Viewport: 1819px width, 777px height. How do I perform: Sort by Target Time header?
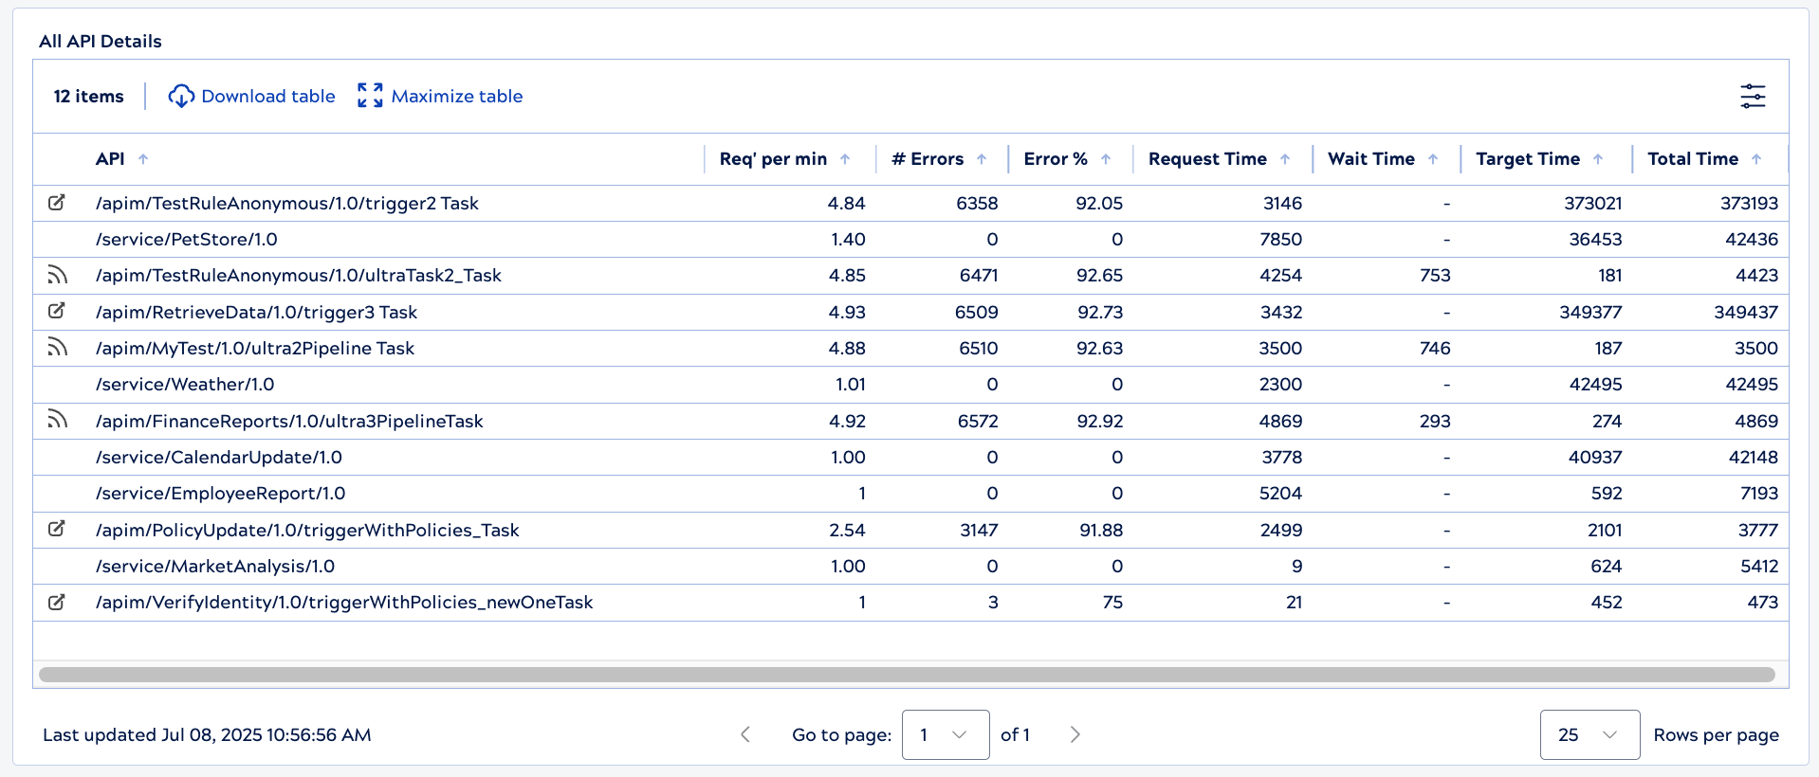pos(1528,159)
